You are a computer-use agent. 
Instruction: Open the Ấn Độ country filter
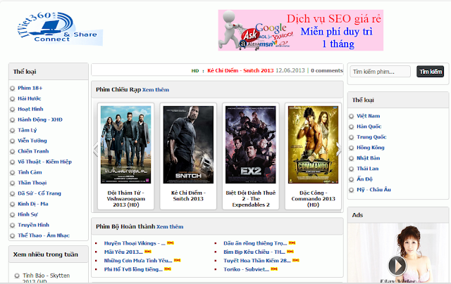[364, 179]
